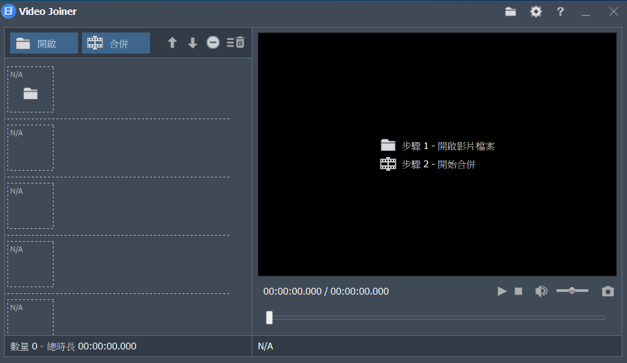Screen dimensions: 627x363
Task: Click the folder icon in first N/A slot
Action: [31, 93]
